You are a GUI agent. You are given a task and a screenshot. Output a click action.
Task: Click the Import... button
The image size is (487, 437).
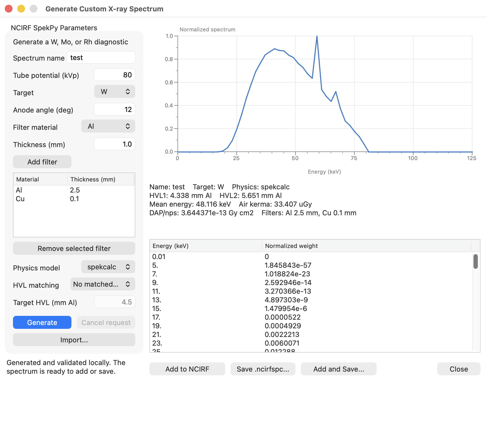point(74,340)
